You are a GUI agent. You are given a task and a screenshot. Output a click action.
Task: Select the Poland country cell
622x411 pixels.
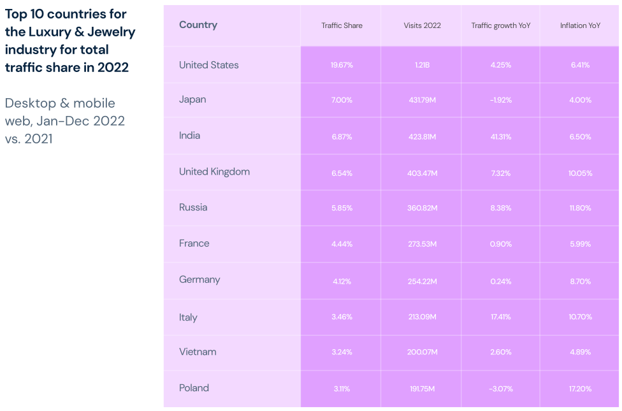pyautogui.click(x=194, y=388)
